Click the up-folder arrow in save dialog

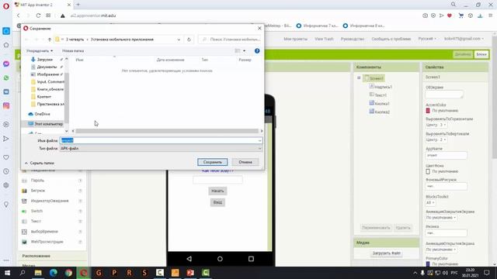pyautogui.click(x=50, y=40)
